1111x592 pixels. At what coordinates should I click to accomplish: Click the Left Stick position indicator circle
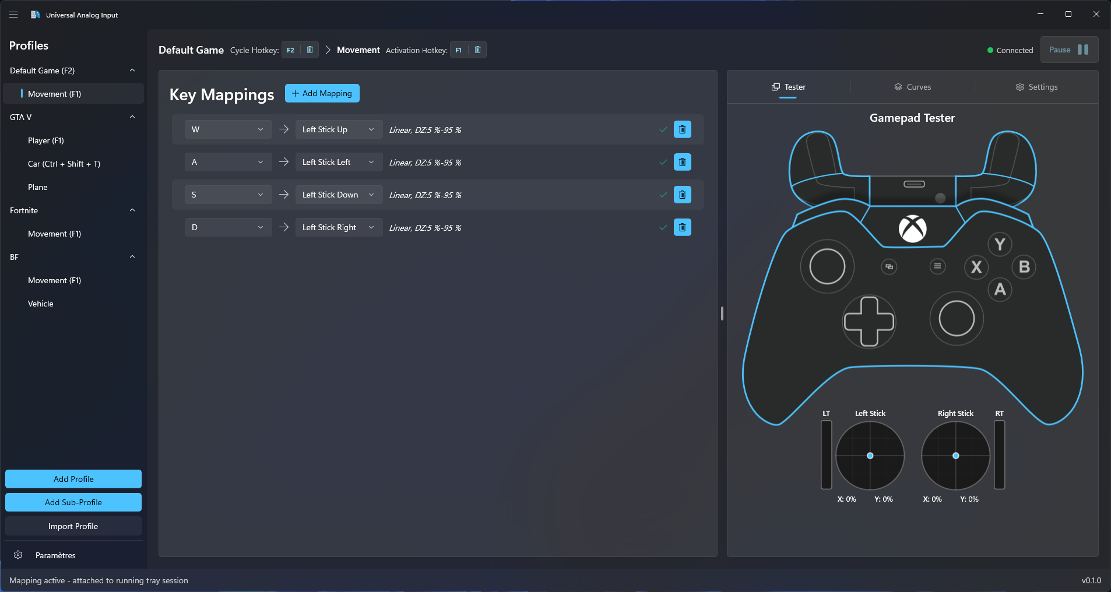point(870,456)
